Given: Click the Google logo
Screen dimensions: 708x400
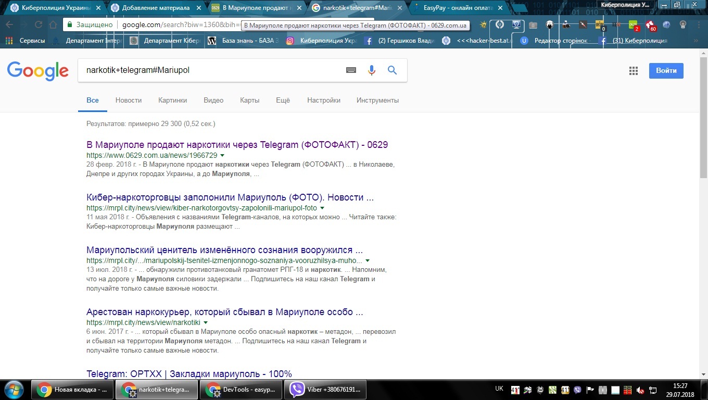Looking at the screenshot, I should click(x=37, y=71).
